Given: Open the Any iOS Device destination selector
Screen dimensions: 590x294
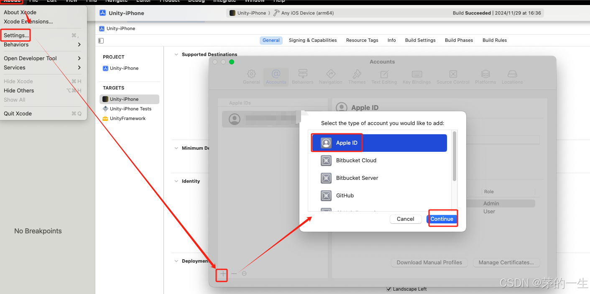Looking at the screenshot, I should point(304,13).
